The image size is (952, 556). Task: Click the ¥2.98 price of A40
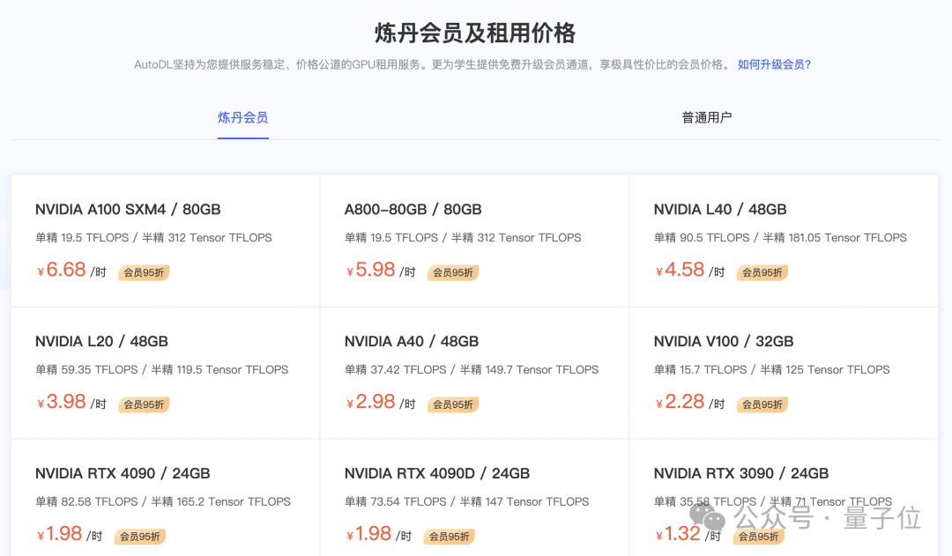370,401
